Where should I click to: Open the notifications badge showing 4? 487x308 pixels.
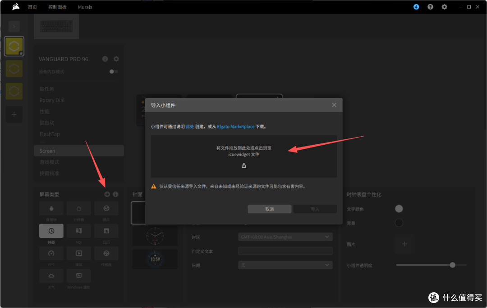(416, 7)
